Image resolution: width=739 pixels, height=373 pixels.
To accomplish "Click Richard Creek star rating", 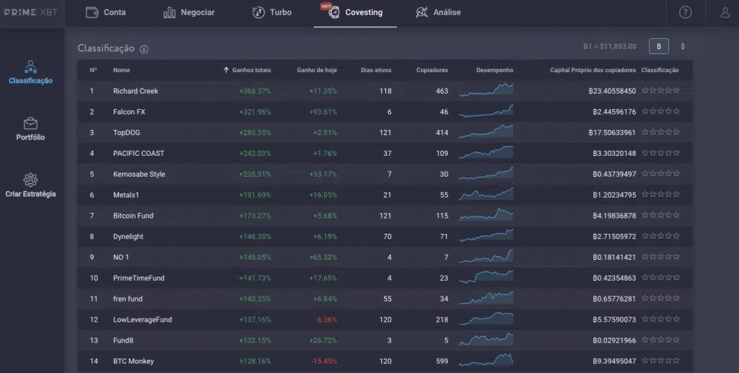I will coord(661,90).
